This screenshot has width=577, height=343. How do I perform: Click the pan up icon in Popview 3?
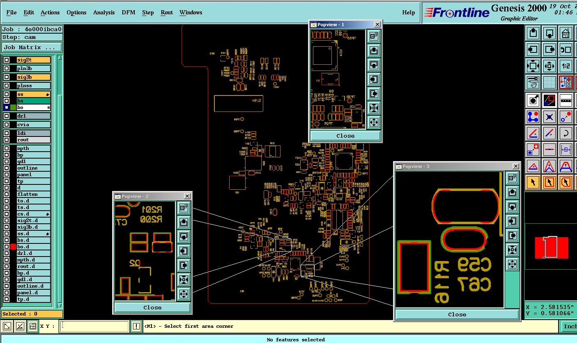click(512, 192)
